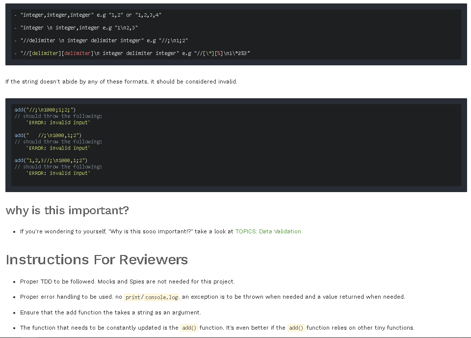Click the format list code block at top

(235, 34)
